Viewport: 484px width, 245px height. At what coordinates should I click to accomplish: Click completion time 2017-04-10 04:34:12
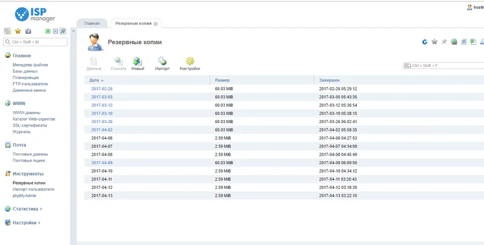338,171
